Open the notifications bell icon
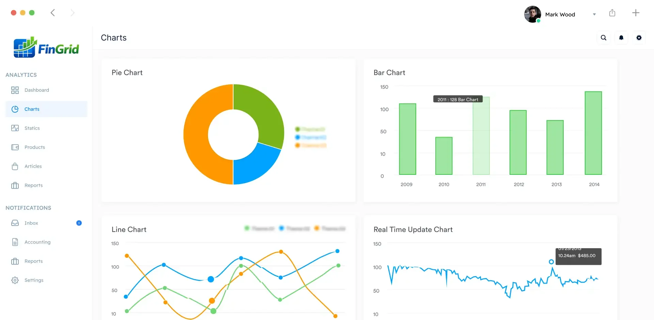 (621, 38)
